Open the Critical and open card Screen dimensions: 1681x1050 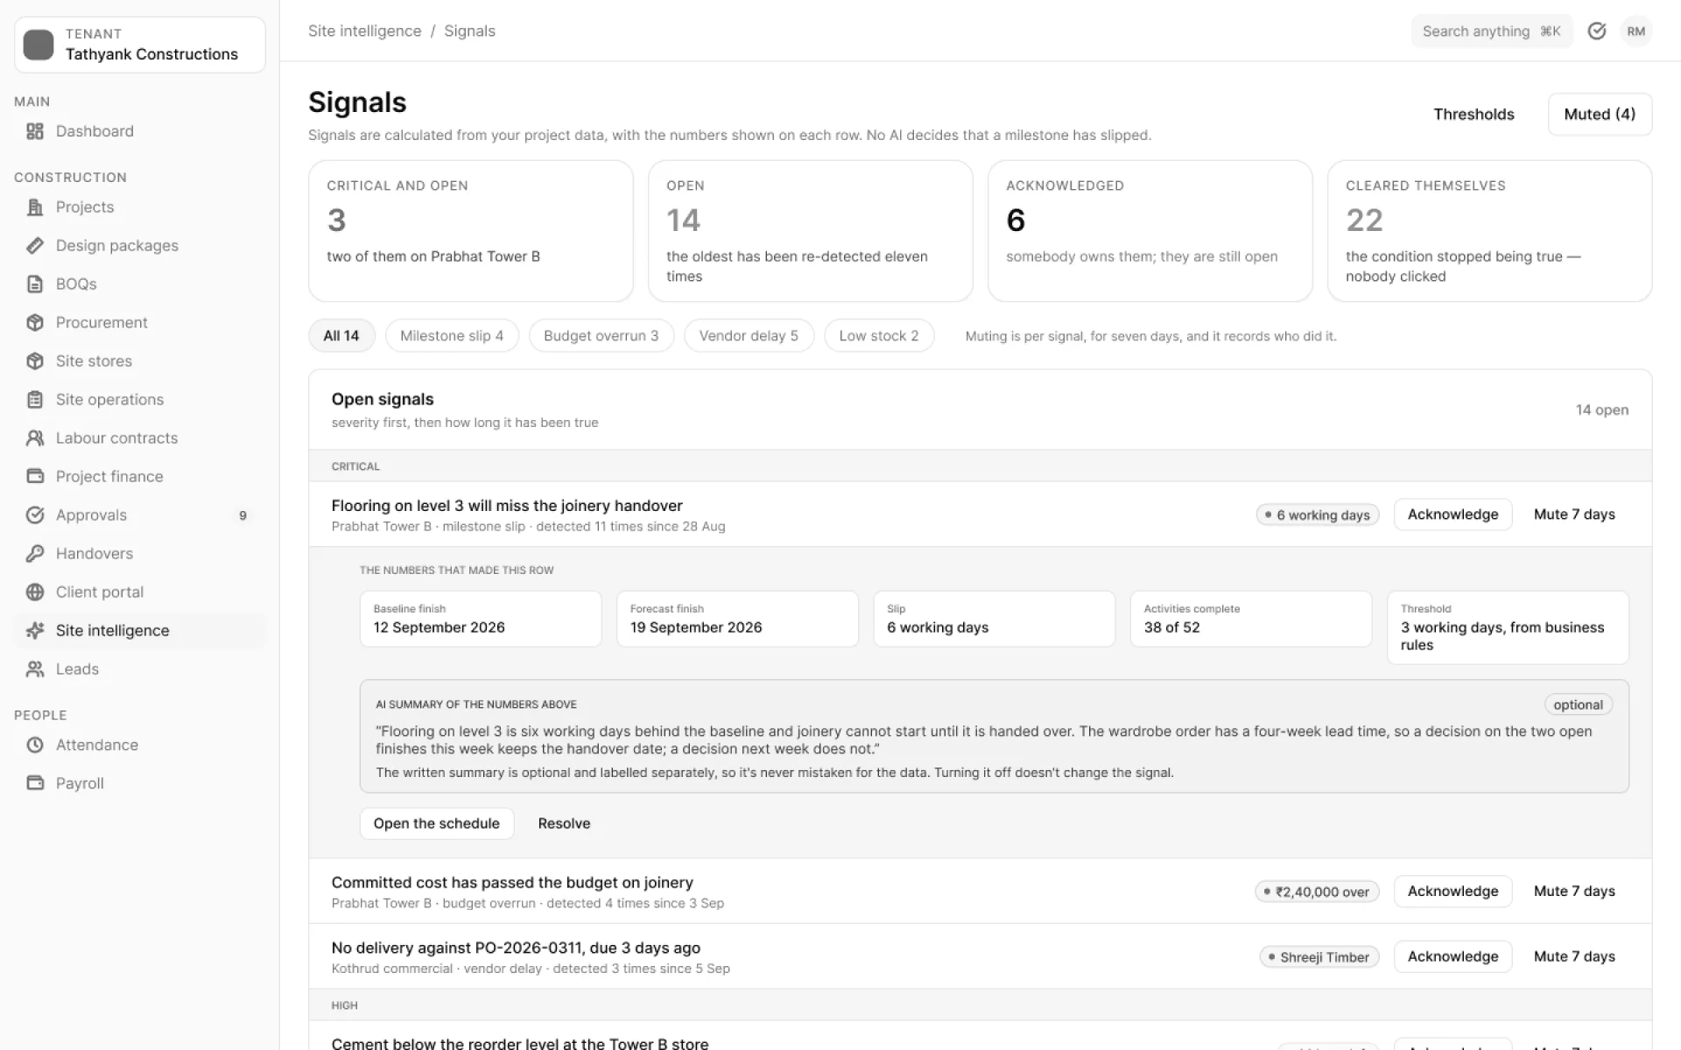click(471, 231)
